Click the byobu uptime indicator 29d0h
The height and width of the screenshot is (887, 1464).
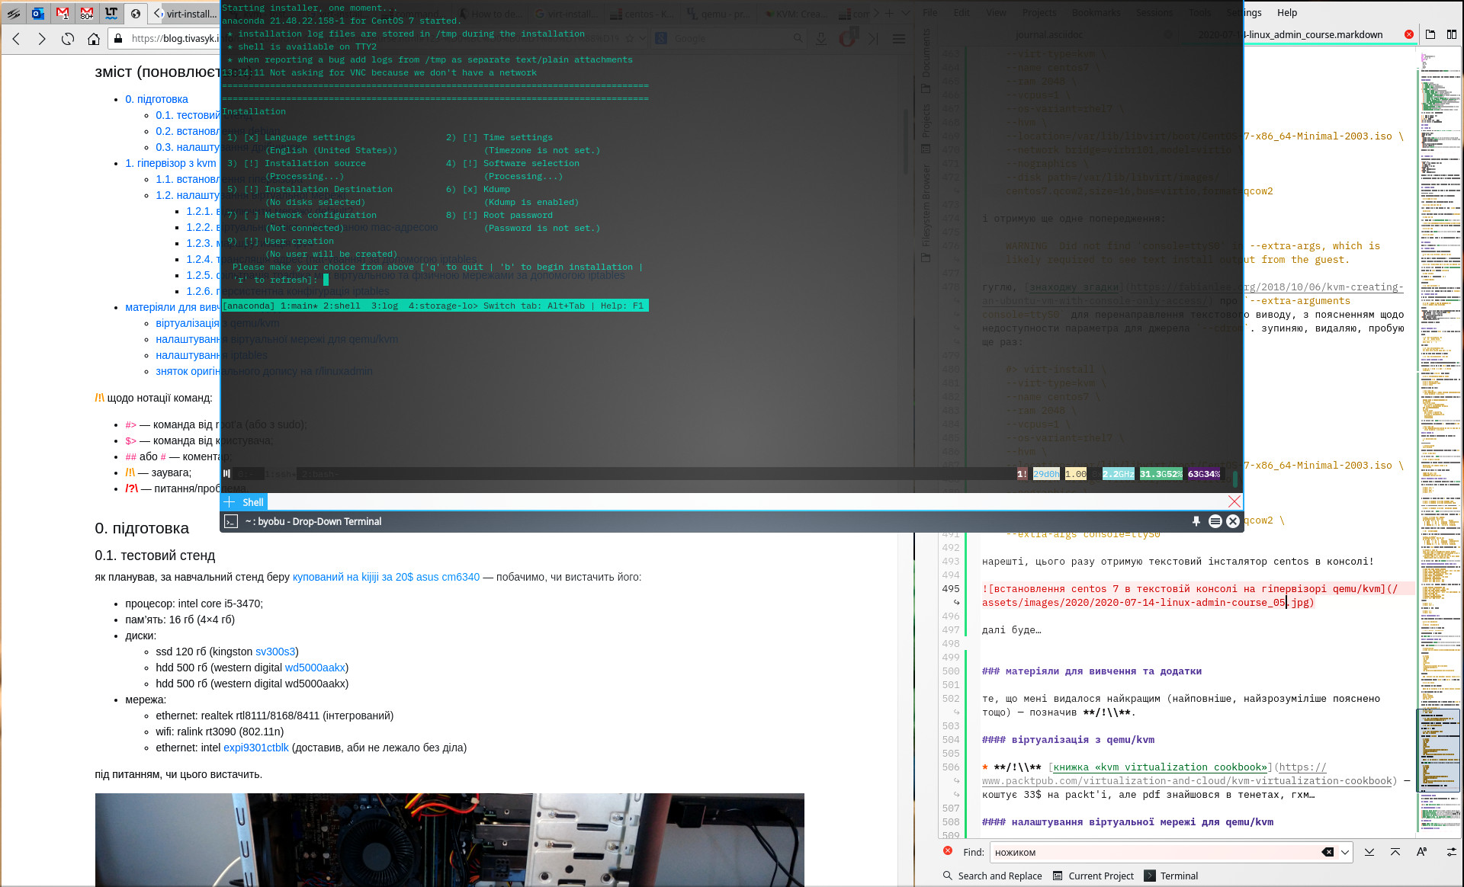pyautogui.click(x=1046, y=474)
